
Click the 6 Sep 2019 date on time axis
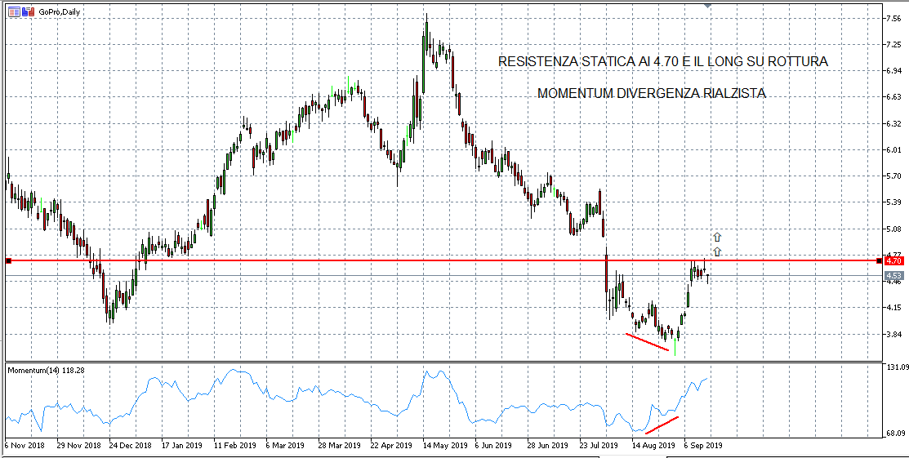click(702, 447)
